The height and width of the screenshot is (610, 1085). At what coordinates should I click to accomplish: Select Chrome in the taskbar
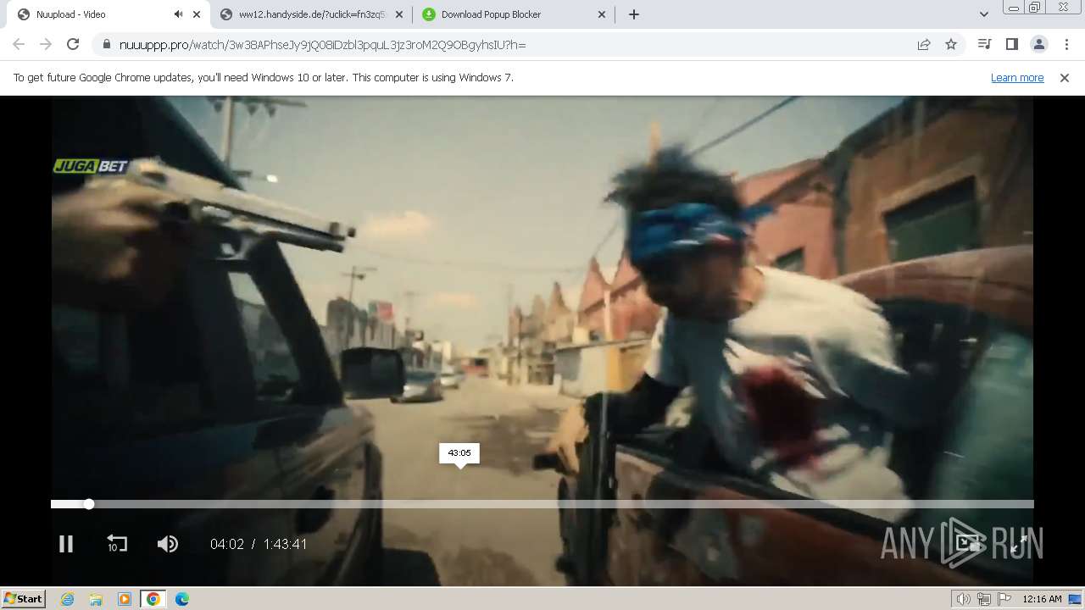tap(153, 599)
